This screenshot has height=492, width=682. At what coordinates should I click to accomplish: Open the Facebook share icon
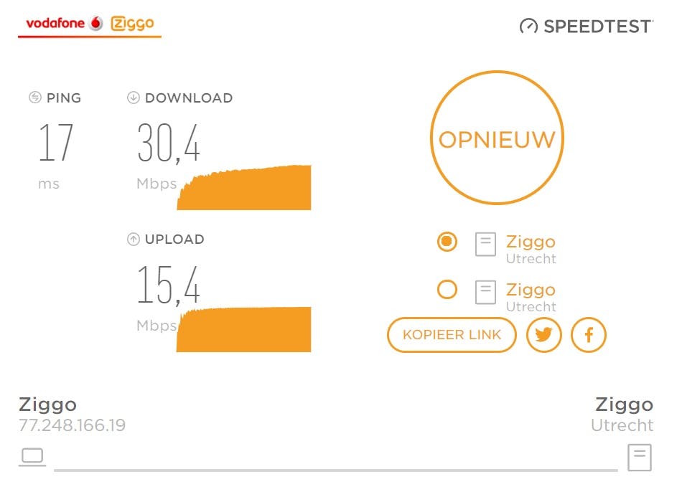pos(589,335)
